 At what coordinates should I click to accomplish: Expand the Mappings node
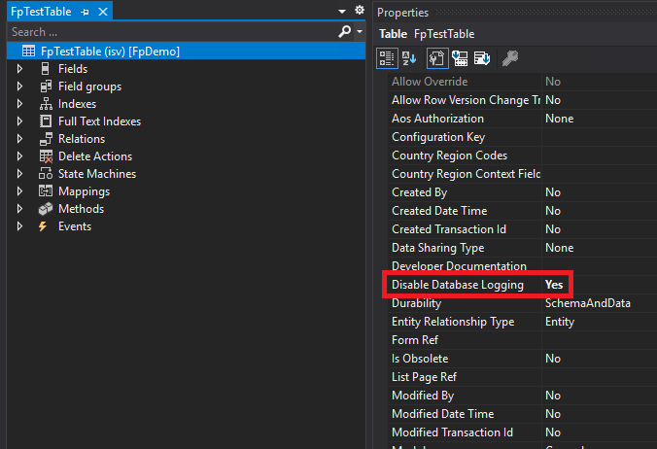pyautogui.click(x=19, y=191)
